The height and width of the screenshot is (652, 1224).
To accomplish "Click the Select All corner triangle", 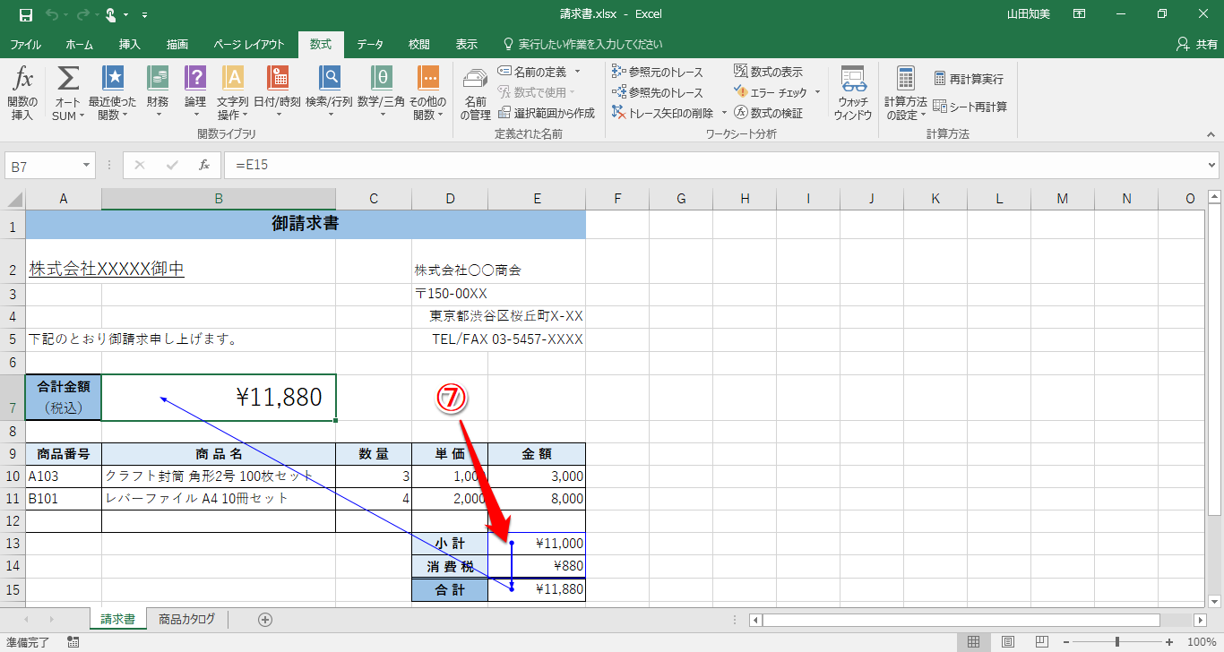I will tap(15, 199).
